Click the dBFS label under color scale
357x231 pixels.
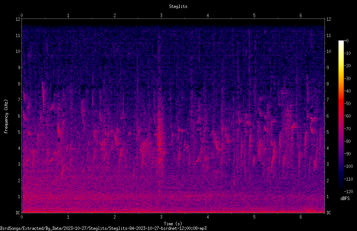345,198
